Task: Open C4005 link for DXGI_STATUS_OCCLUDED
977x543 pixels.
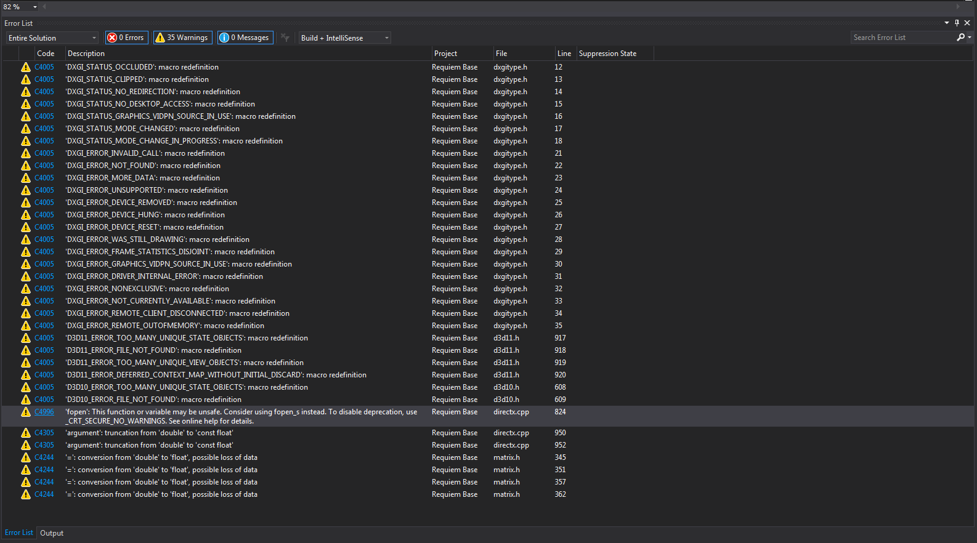Action: [x=44, y=67]
